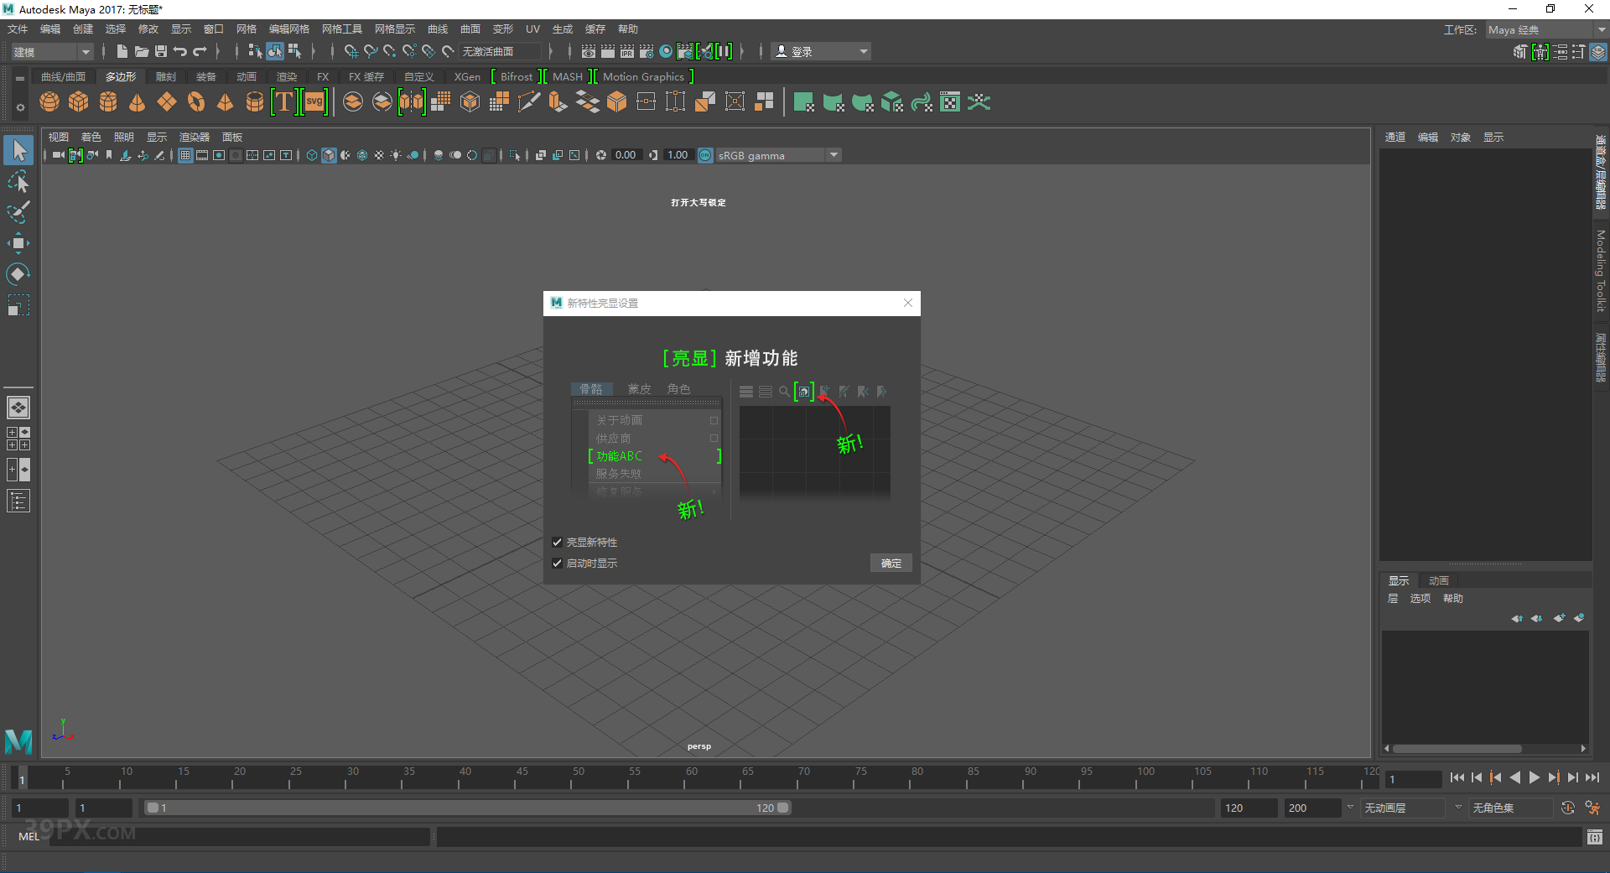
Task: Click the Undo arrow icon
Action: tap(180, 51)
